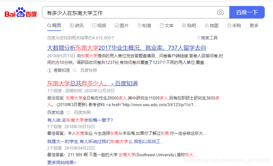Open the 图片 tab
The width and height of the screenshot is (273, 166).
click(x=122, y=26)
